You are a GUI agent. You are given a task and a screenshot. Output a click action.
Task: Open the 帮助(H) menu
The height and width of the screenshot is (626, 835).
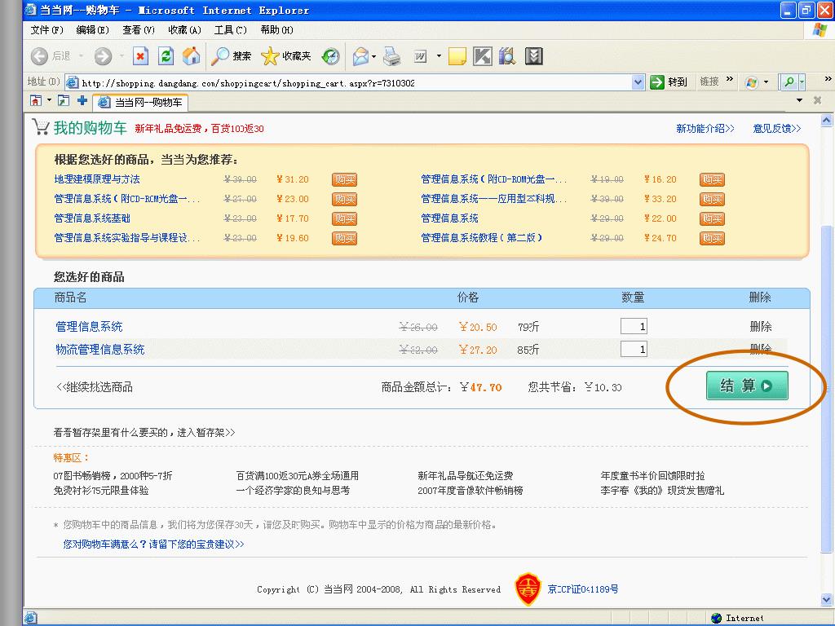pos(277,30)
